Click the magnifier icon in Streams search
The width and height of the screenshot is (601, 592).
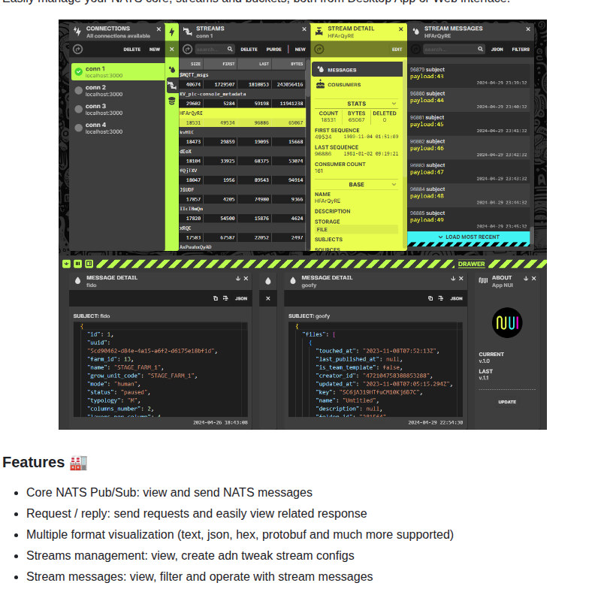pyautogui.click(x=230, y=49)
